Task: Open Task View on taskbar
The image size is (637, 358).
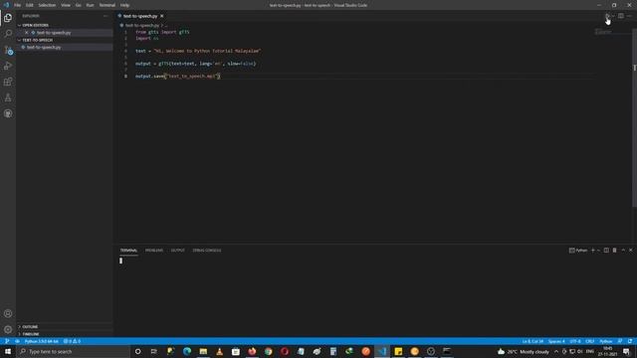Action: [x=154, y=351]
